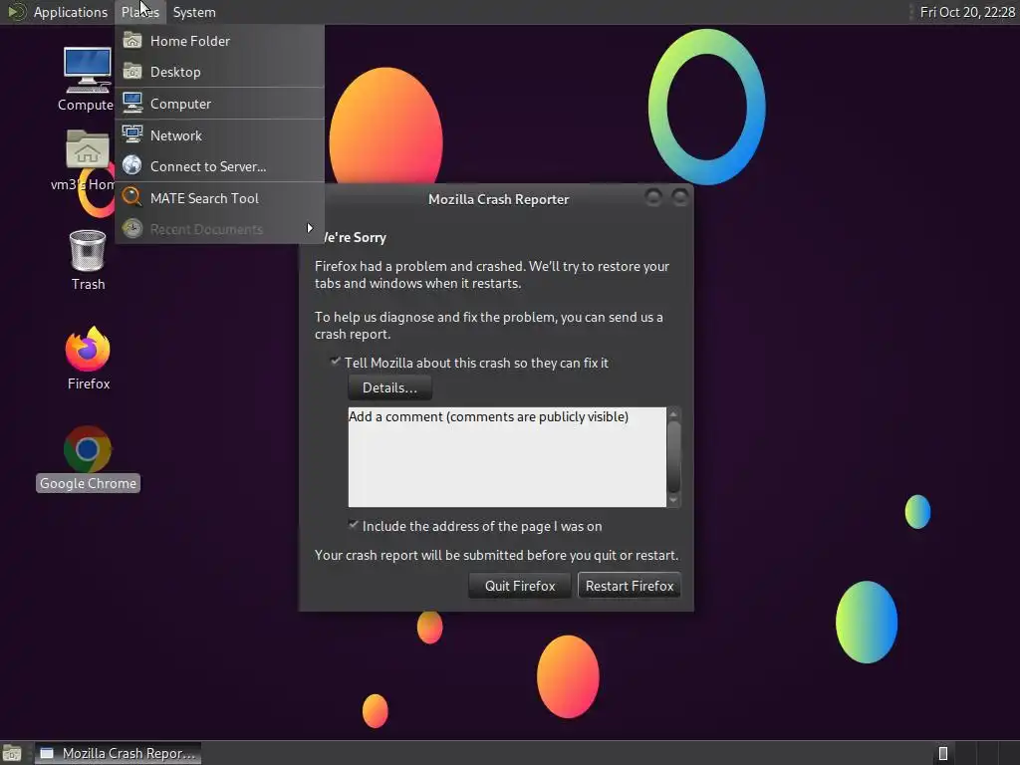The height and width of the screenshot is (765, 1020).
Task: Click the comment box scrollbar up arrow
Action: pyautogui.click(x=673, y=413)
